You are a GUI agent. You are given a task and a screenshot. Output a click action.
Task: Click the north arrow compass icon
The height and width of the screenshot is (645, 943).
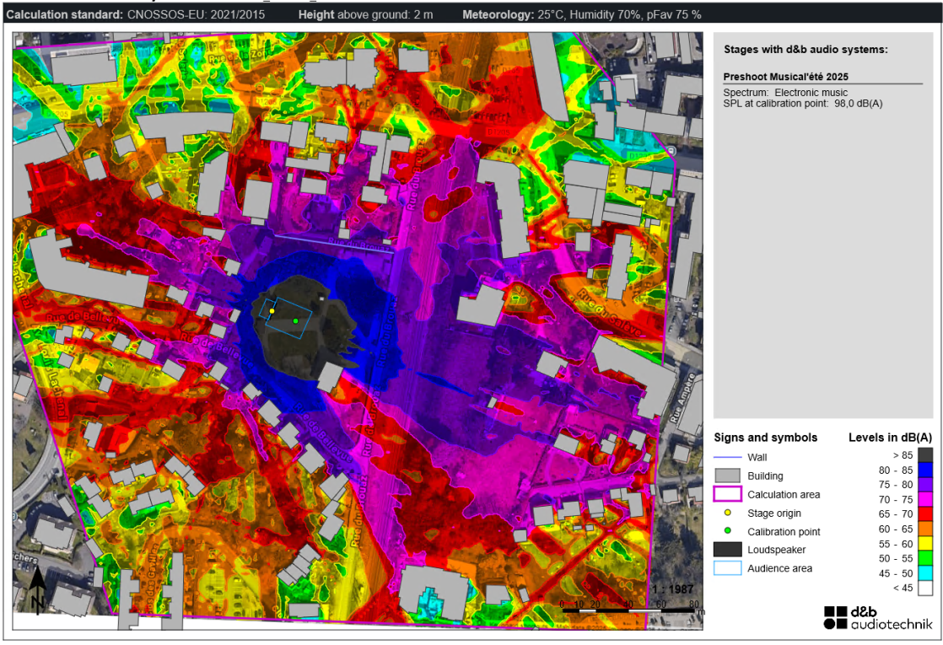[x=36, y=589]
